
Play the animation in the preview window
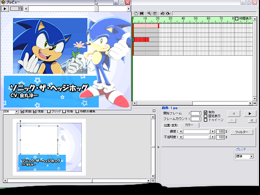tap(5, 9)
